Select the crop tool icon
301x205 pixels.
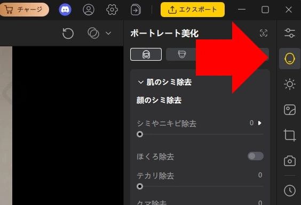(x=290, y=135)
